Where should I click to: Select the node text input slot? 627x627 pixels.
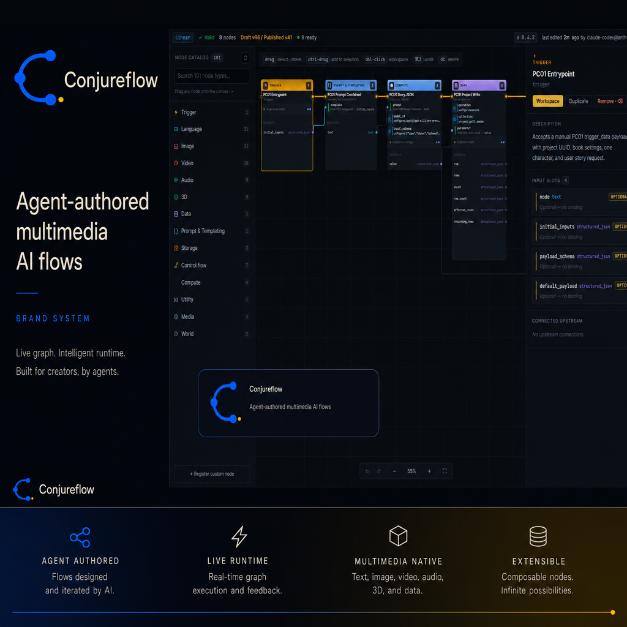[580, 202]
